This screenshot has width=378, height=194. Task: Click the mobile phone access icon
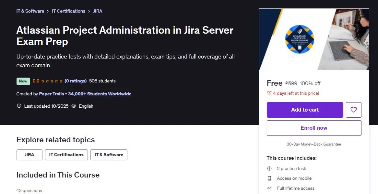coord(269,178)
